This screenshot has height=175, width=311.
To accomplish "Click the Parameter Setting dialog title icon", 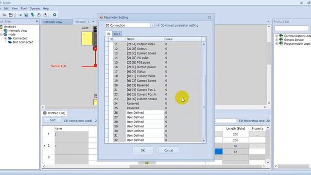I will [102, 17].
